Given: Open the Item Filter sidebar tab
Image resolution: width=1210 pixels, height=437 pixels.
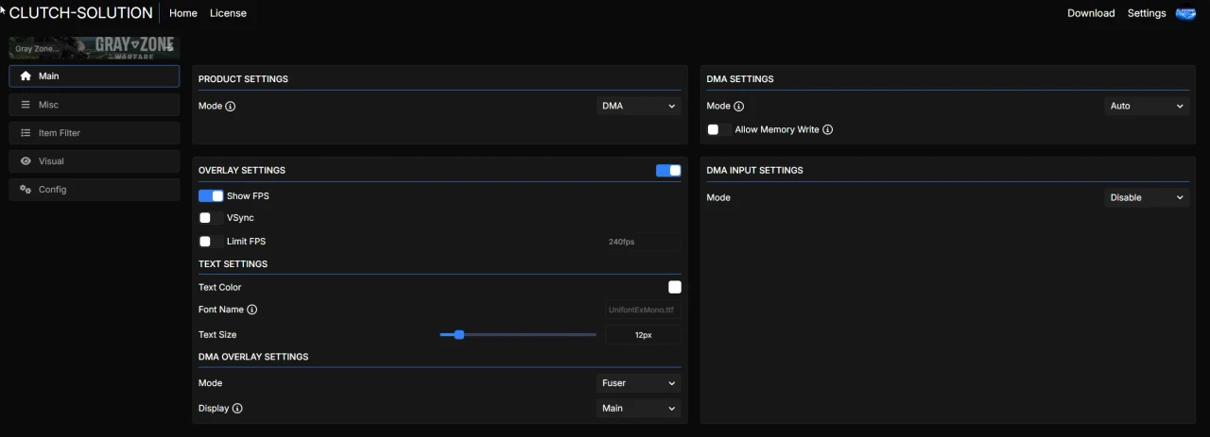Looking at the screenshot, I should tap(95, 133).
